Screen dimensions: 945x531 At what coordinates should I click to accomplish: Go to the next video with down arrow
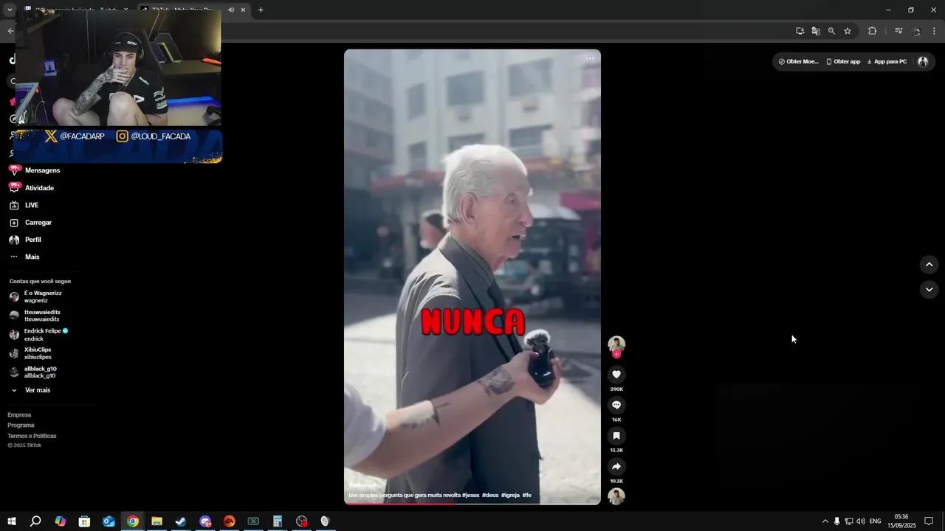tap(929, 290)
